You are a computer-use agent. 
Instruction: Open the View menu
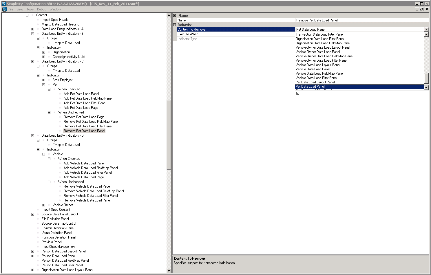[20, 9]
